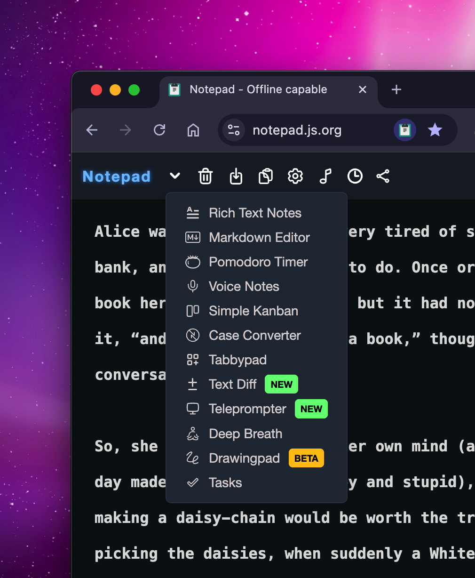The height and width of the screenshot is (578, 475).
Task: Open Case Converter
Action: coord(256,336)
